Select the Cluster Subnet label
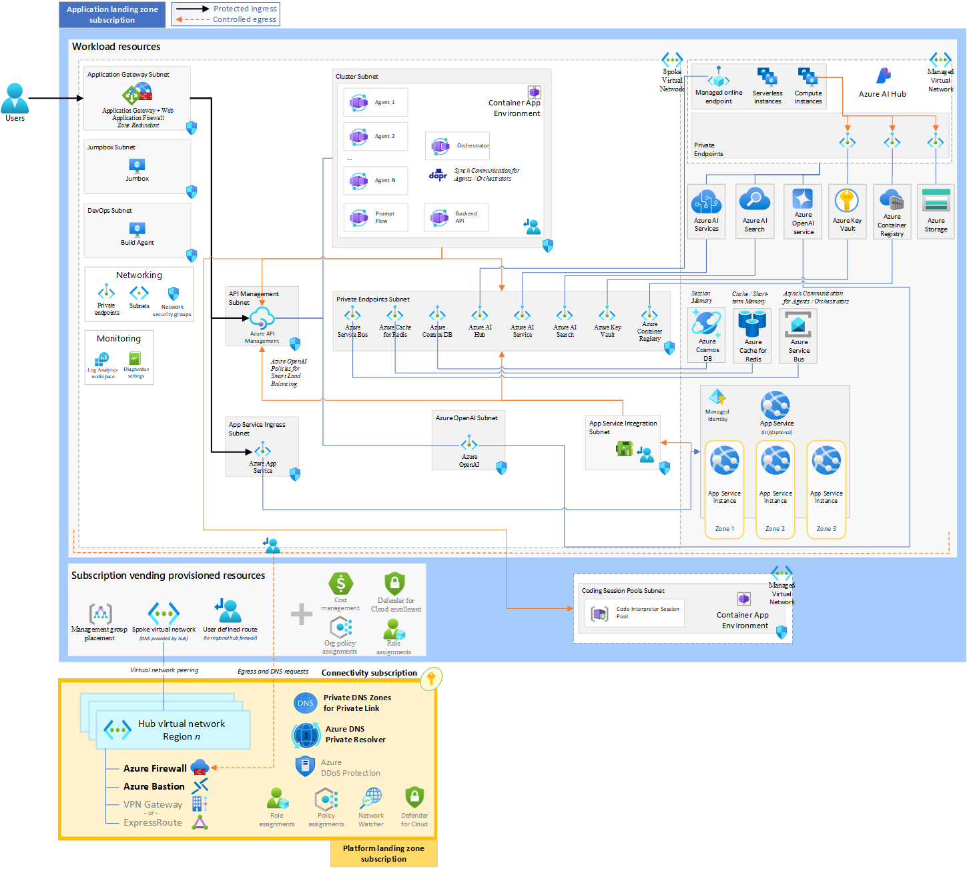The width and height of the screenshot is (967, 869). (356, 76)
